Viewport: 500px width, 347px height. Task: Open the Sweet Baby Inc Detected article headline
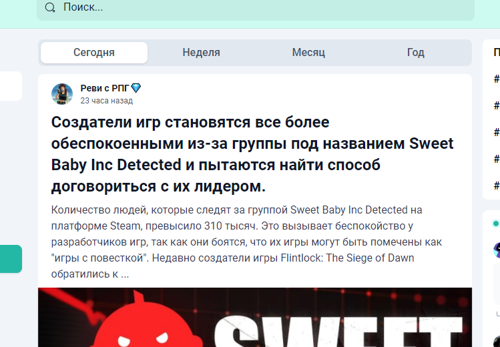pos(252,154)
